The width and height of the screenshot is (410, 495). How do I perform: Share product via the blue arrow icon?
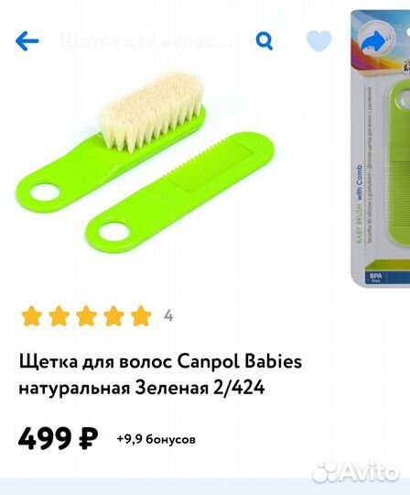[375, 39]
